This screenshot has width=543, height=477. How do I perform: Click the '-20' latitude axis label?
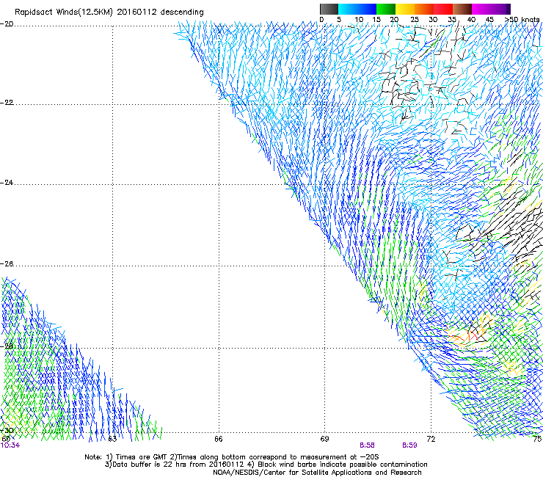(x=7, y=24)
